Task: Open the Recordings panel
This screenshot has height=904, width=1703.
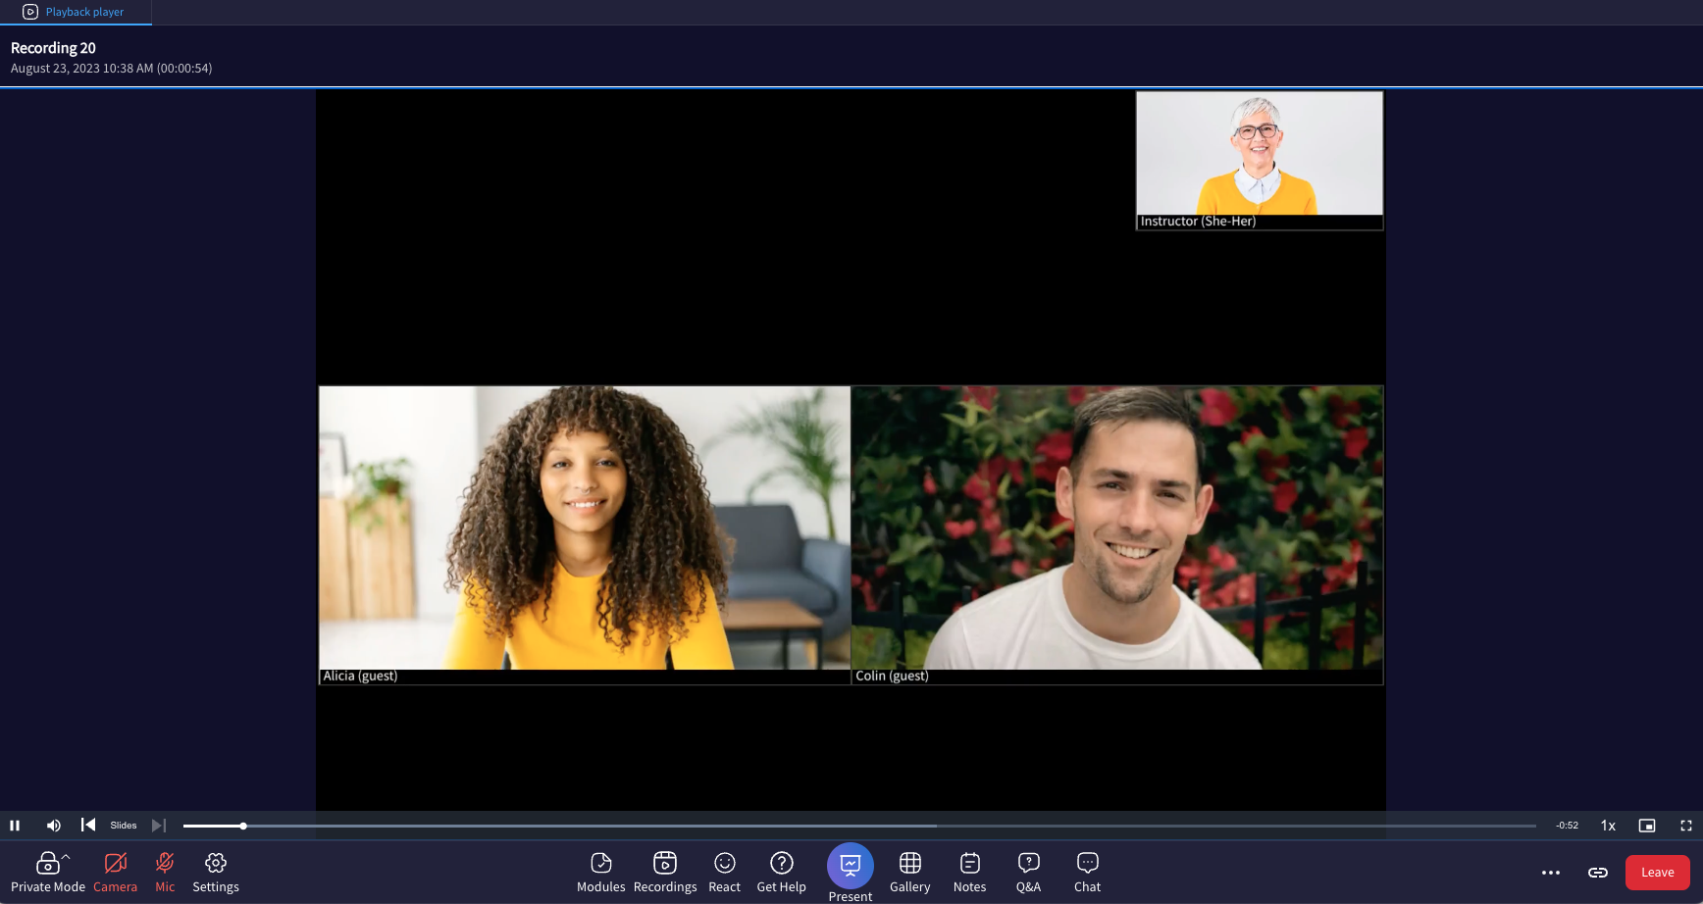Action: pos(665,872)
